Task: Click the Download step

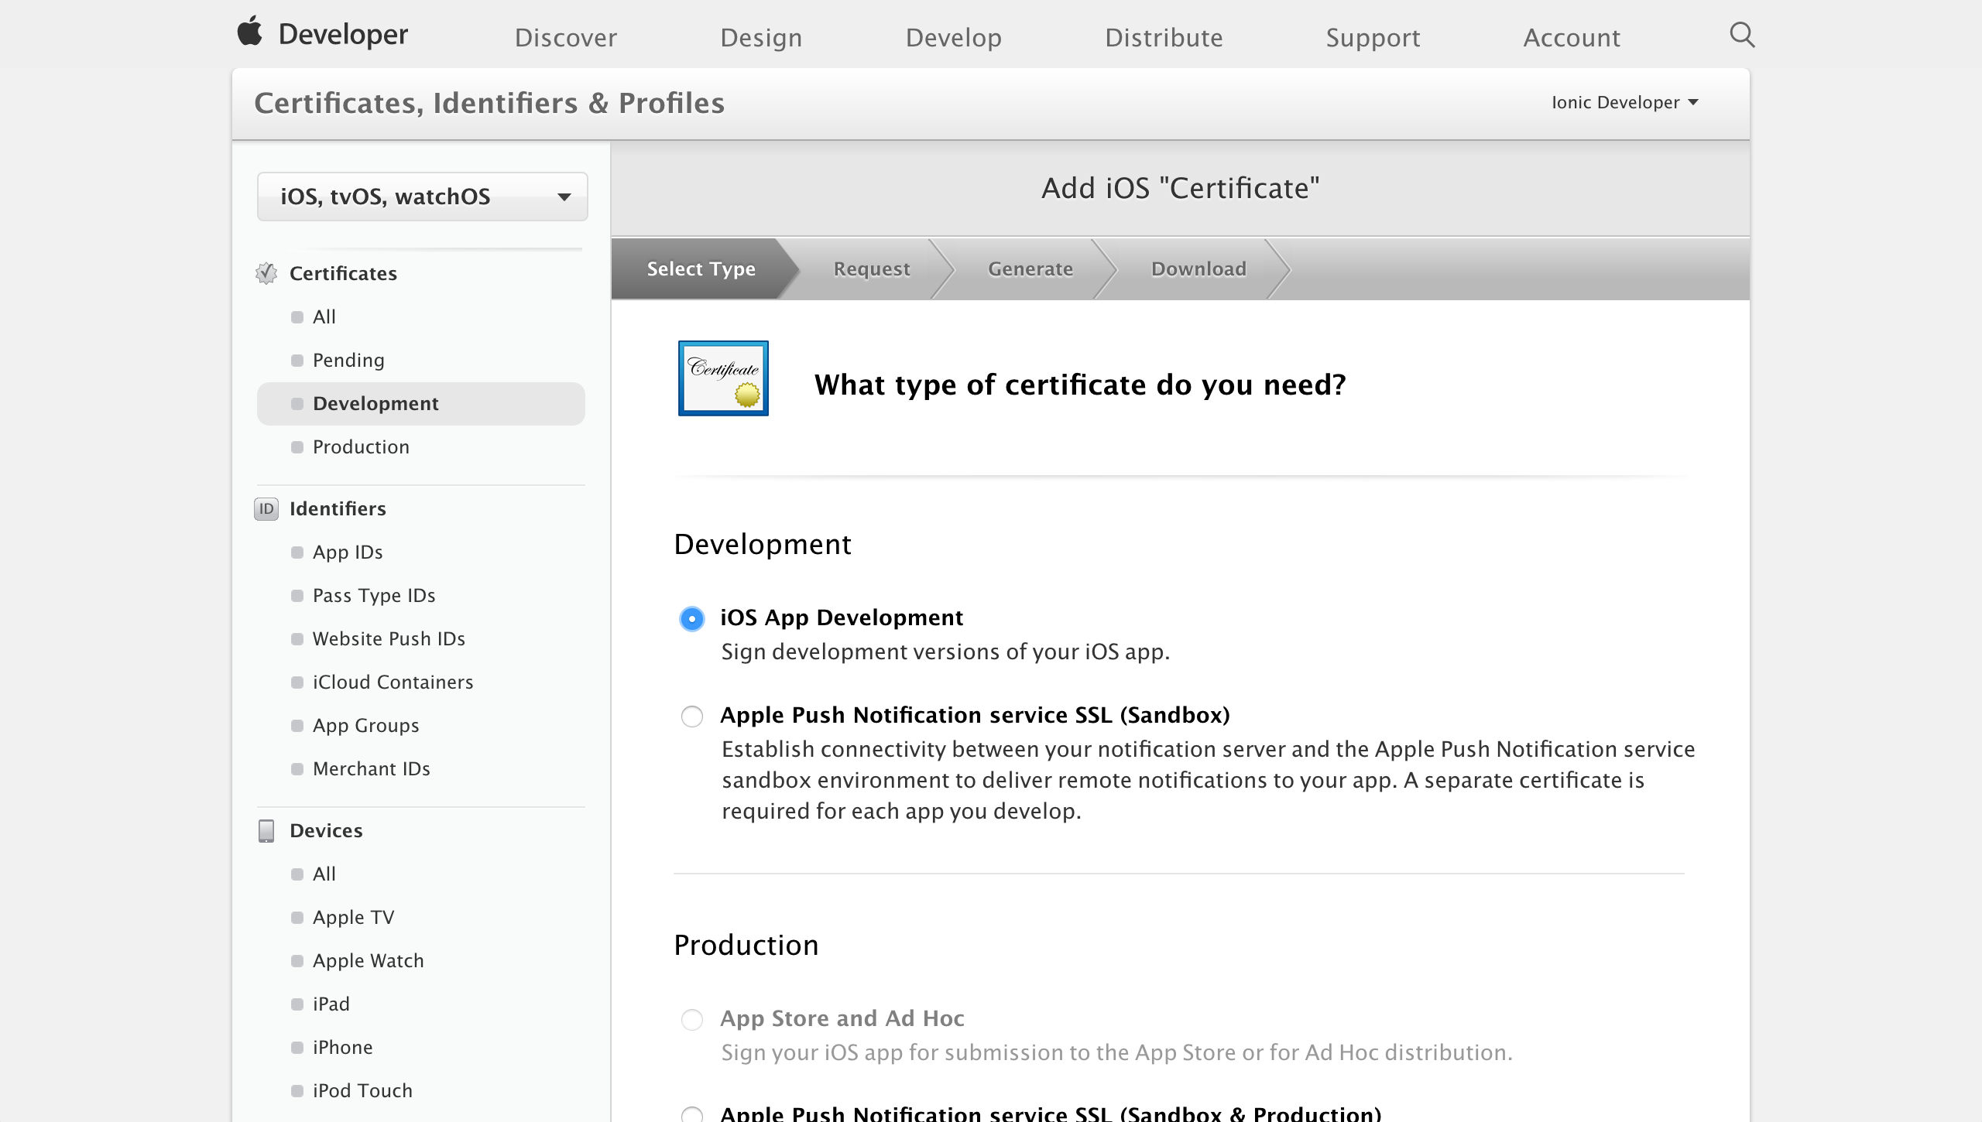Action: [x=1198, y=269]
